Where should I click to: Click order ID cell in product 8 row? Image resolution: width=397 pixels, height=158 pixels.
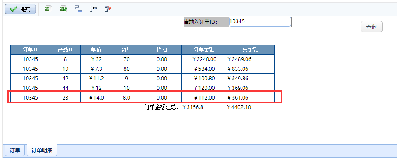coord(30,59)
